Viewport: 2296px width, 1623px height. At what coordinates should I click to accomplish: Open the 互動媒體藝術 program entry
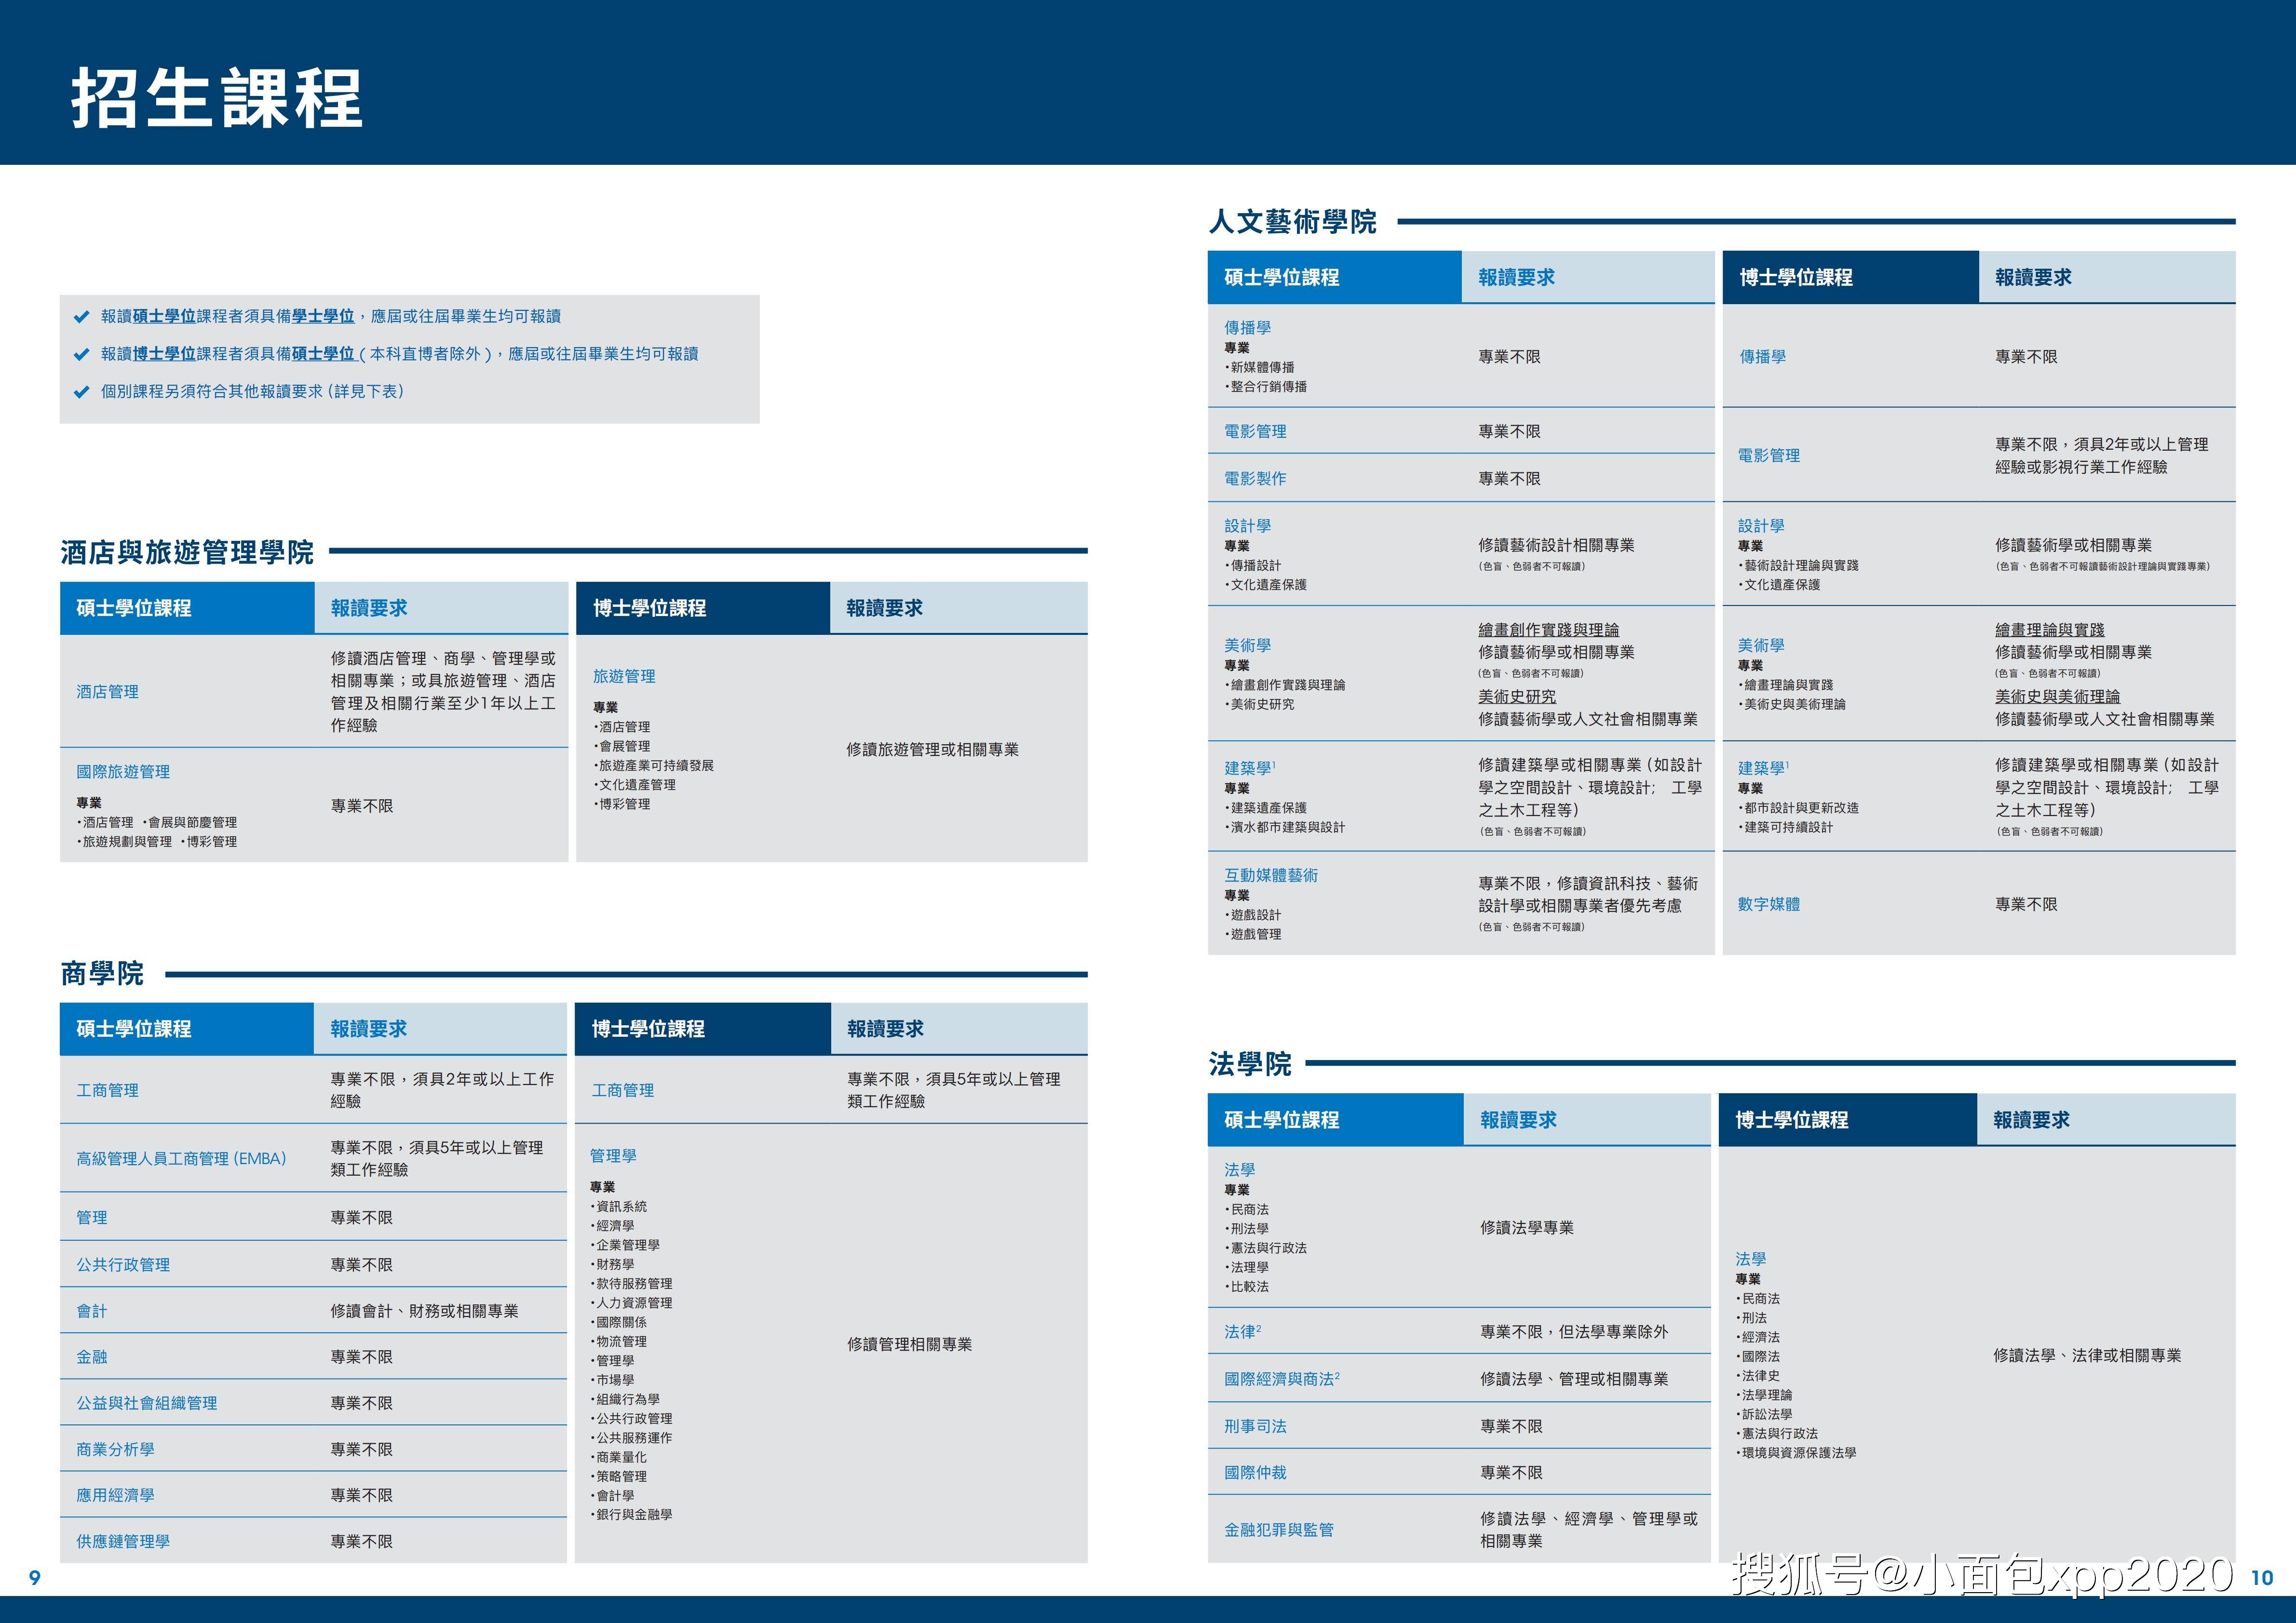tap(1271, 875)
